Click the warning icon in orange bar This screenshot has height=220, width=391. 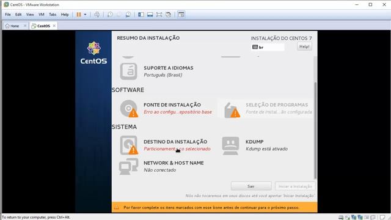click(x=117, y=208)
